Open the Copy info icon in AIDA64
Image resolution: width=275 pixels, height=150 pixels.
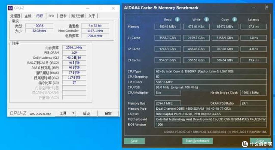coord(235,19)
